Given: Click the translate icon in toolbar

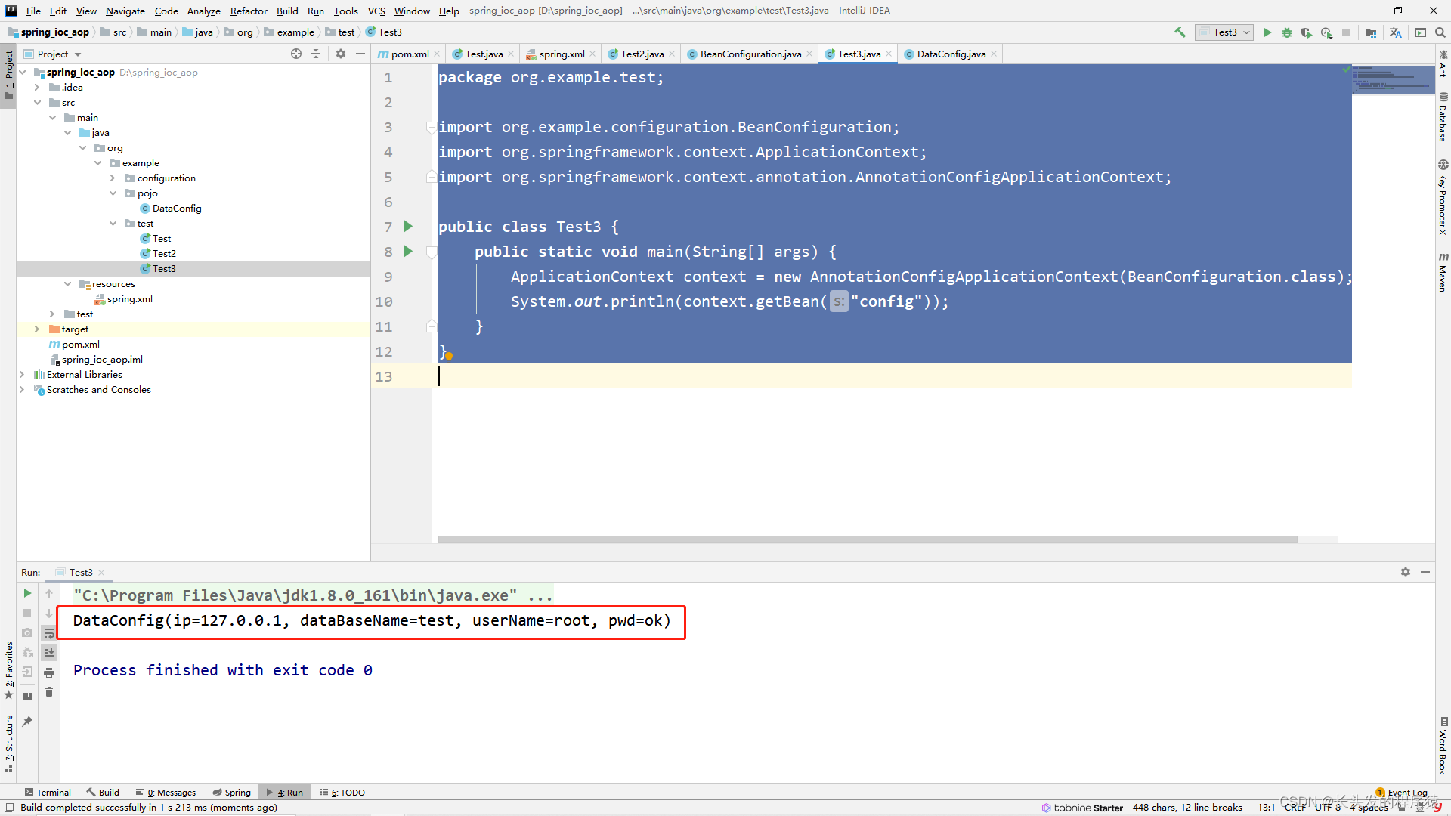Looking at the screenshot, I should pyautogui.click(x=1395, y=32).
